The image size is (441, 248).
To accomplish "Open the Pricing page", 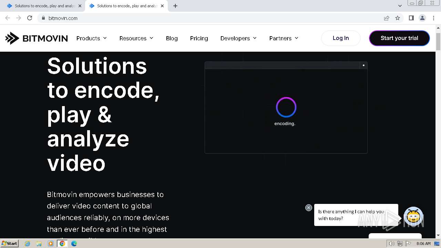I will (199, 38).
